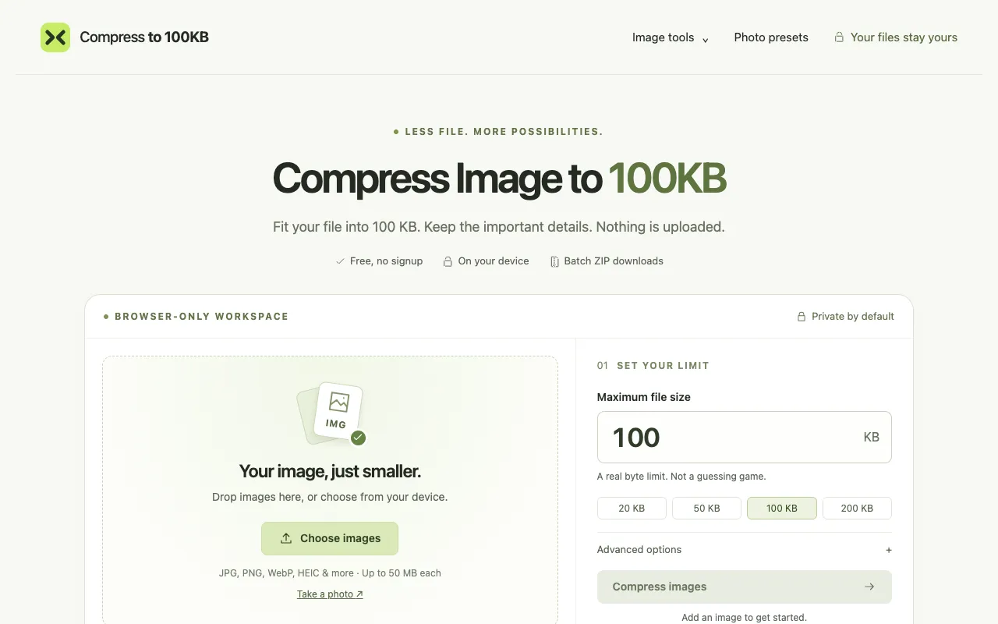Click the Less file. More possibilities. tagline
The width and height of the screenshot is (998, 624).
click(x=504, y=132)
